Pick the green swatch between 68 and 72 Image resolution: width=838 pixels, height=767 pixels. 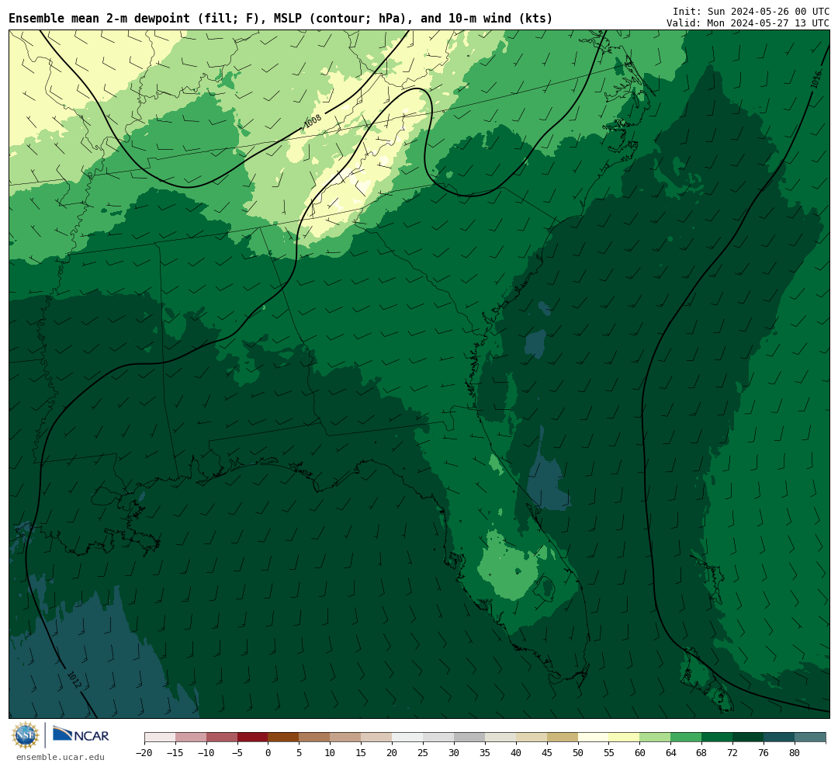tap(718, 737)
